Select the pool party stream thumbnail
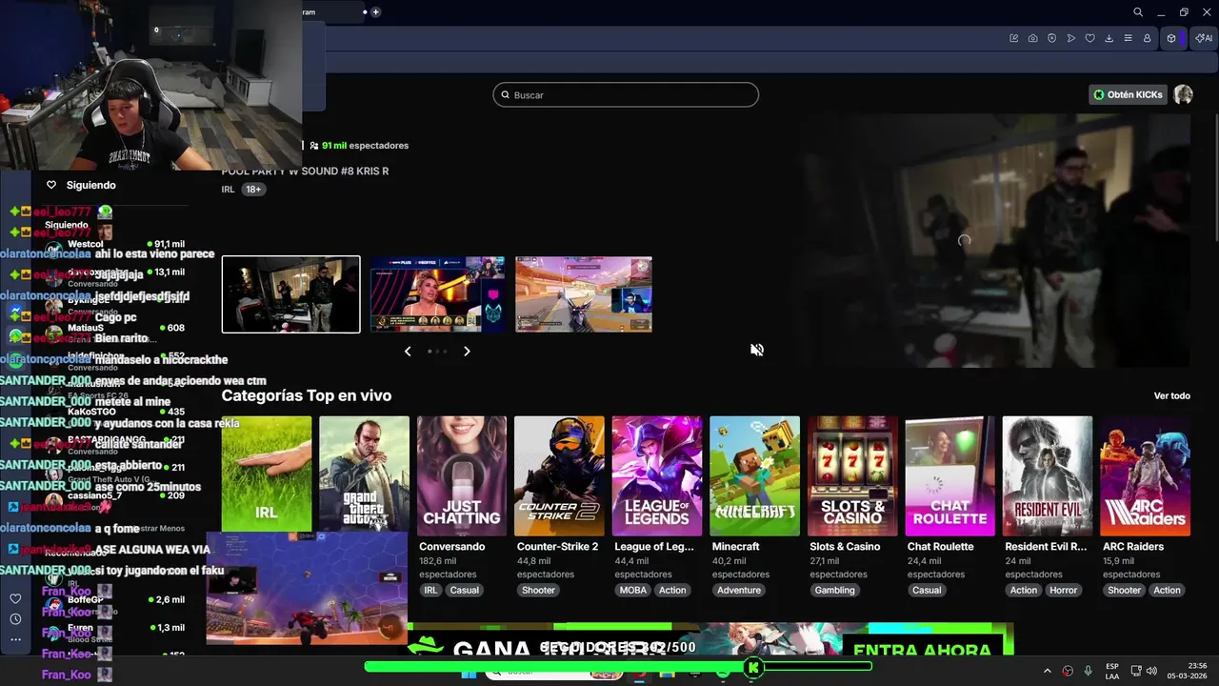 (290, 294)
